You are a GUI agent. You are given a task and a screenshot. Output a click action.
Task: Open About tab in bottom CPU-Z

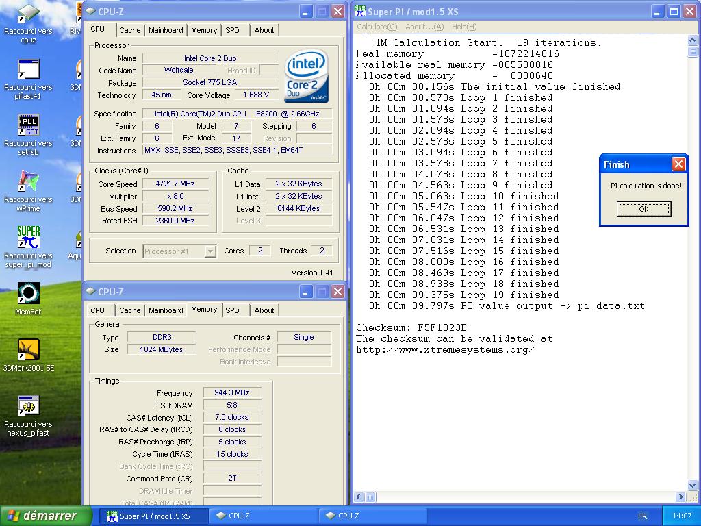click(264, 310)
